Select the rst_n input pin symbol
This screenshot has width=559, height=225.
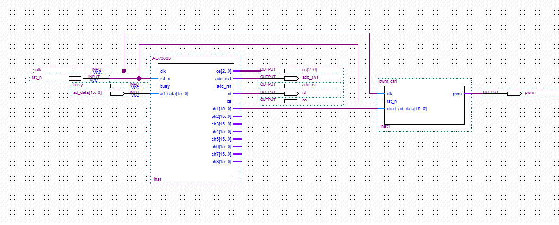(x=76, y=78)
